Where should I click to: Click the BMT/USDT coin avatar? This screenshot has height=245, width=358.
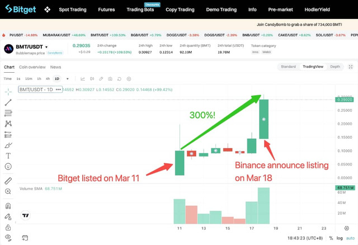[x=9, y=49]
